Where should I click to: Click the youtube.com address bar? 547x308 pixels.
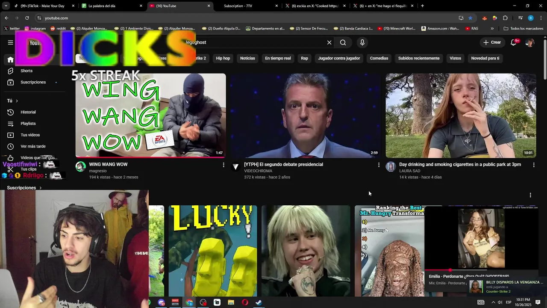[x=248, y=18]
